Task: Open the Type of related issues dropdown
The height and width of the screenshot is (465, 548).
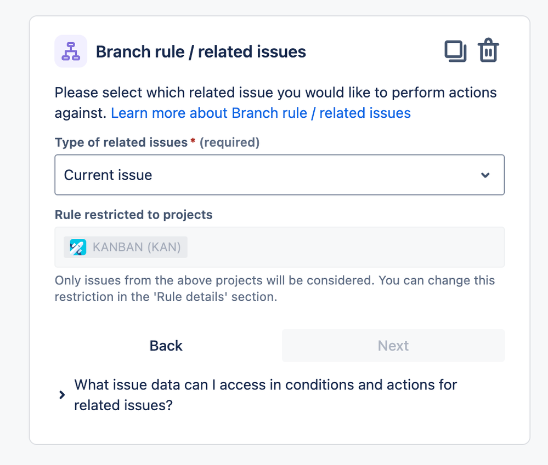Action: tap(280, 175)
